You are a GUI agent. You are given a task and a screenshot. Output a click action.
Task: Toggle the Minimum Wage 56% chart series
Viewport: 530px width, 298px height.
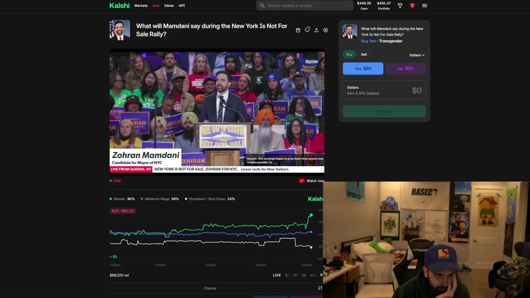[x=159, y=199]
